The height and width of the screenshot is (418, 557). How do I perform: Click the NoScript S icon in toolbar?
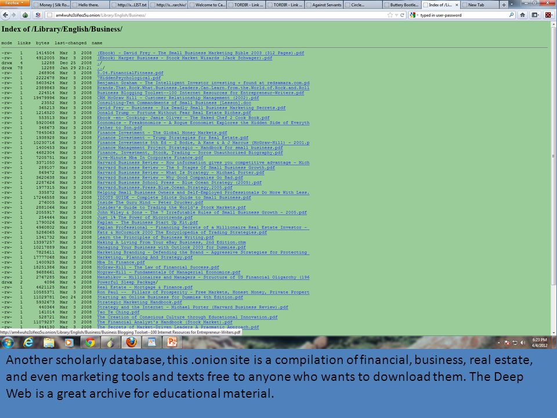pos(38,15)
